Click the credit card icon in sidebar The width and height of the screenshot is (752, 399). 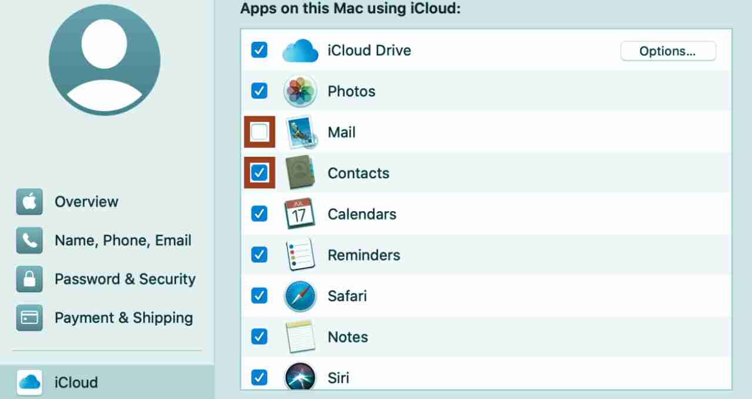pos(29,318)
